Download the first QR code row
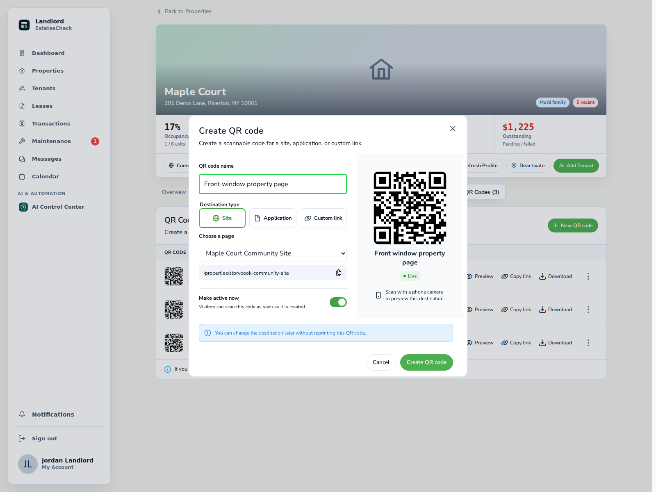The width and height of the screenshot is (656, 492). [x=556, y=276]
